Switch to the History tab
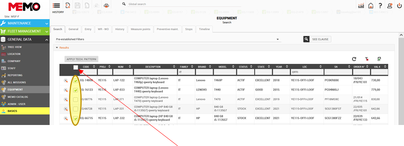 coord(120,29)
